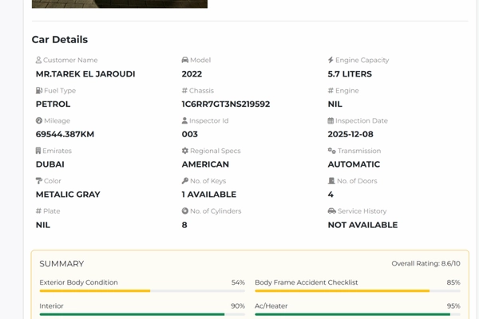479x319 pixels.
Task: Click the Car Details section heading
Action: pyautogui.click(x=60, y=40)
